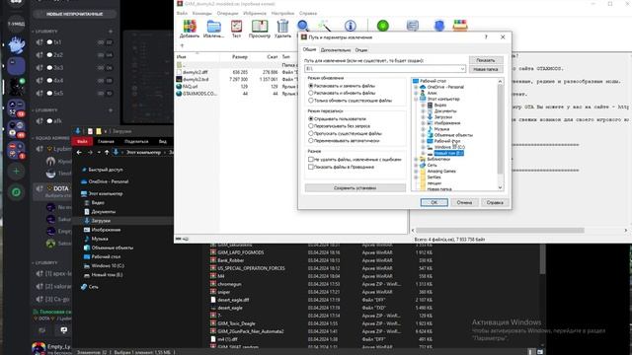Viewport: 632px width, 355px height.
Task: Collapse 'Этот компьютер' node in the dialog tree
Action: [416, 99]
